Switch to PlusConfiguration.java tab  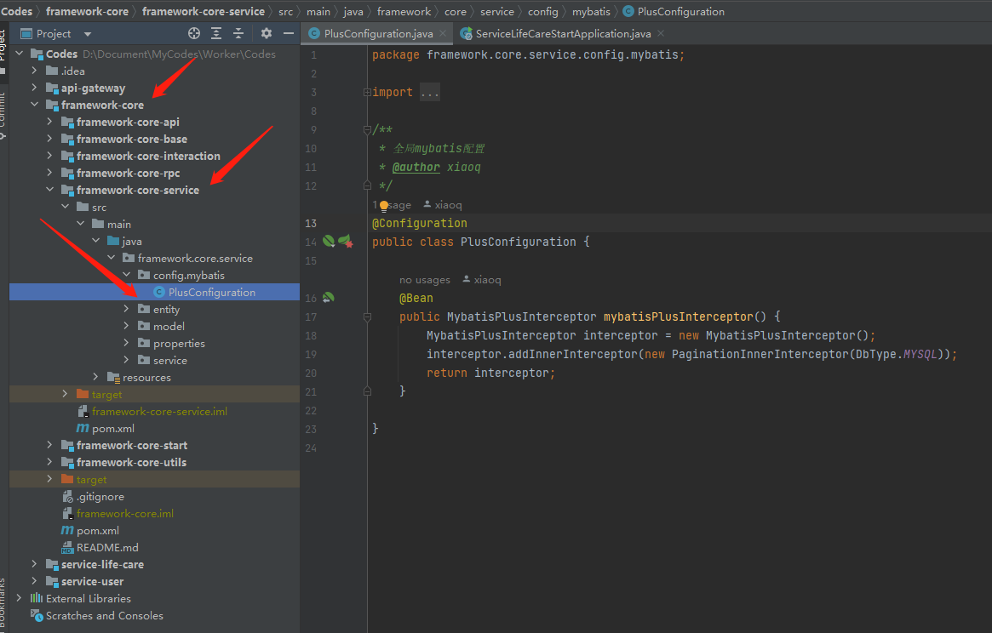378,33
